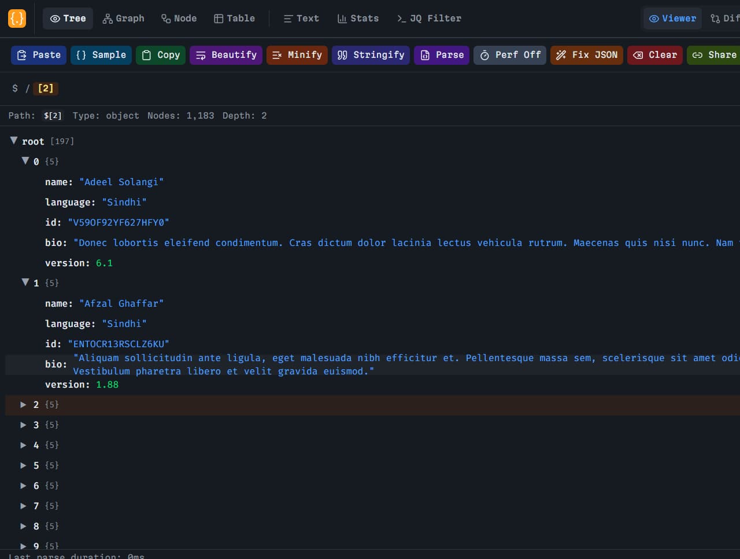Image resolution: width=740 pixels, height=559 pixels.
Task: Clear the JSON editor
Action: (x=655, y=55)
